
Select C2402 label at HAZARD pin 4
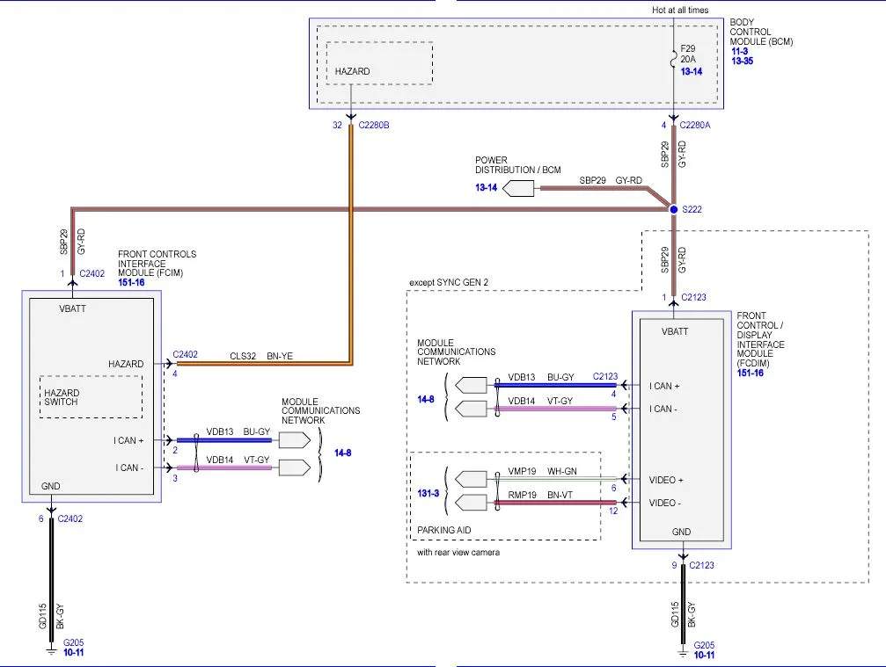coord(186,354)
